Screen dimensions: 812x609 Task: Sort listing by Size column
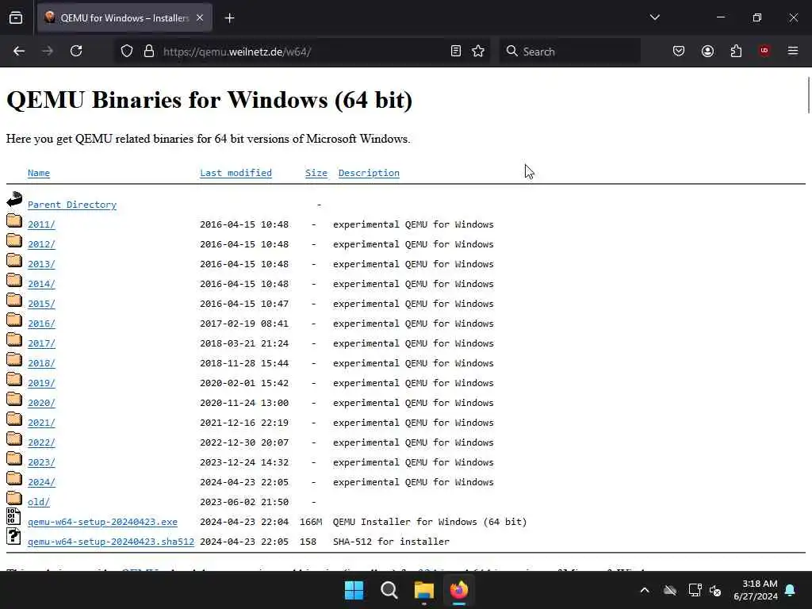click(316, 173)
